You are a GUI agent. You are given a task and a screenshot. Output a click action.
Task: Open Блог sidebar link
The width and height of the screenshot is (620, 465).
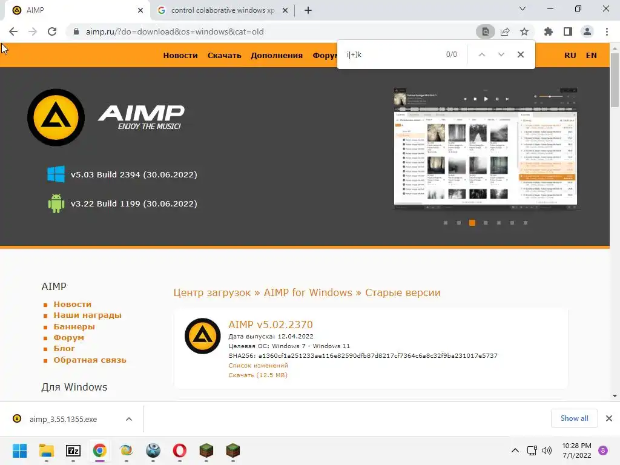[x=64, y=348]
